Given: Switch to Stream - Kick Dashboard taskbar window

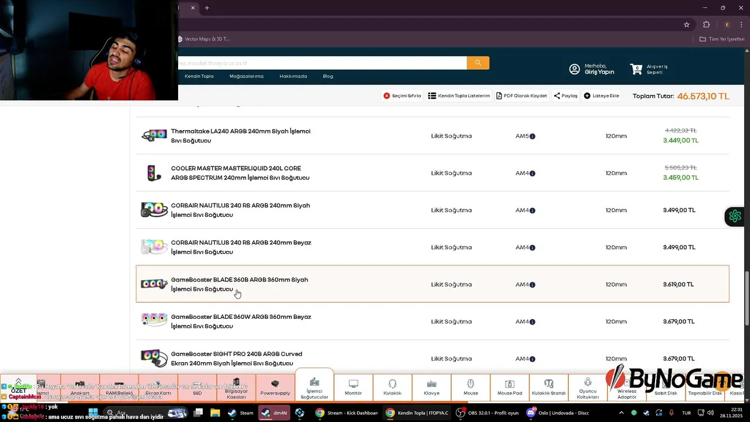Looking at the screenshot, I should [346, 413].
